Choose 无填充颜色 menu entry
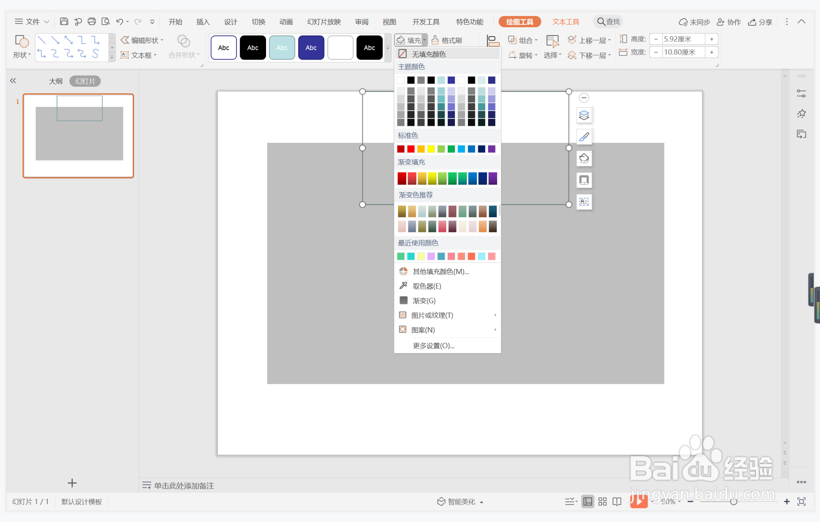Screen dimensions: 820x522 pos(429,54)
